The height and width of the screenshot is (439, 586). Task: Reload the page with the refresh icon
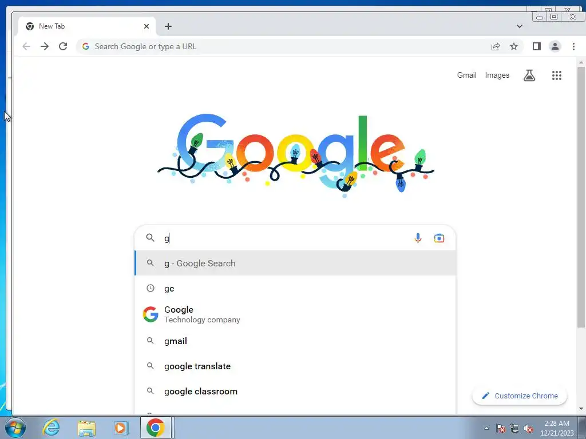pyautogui.click(x=63, y=46)
